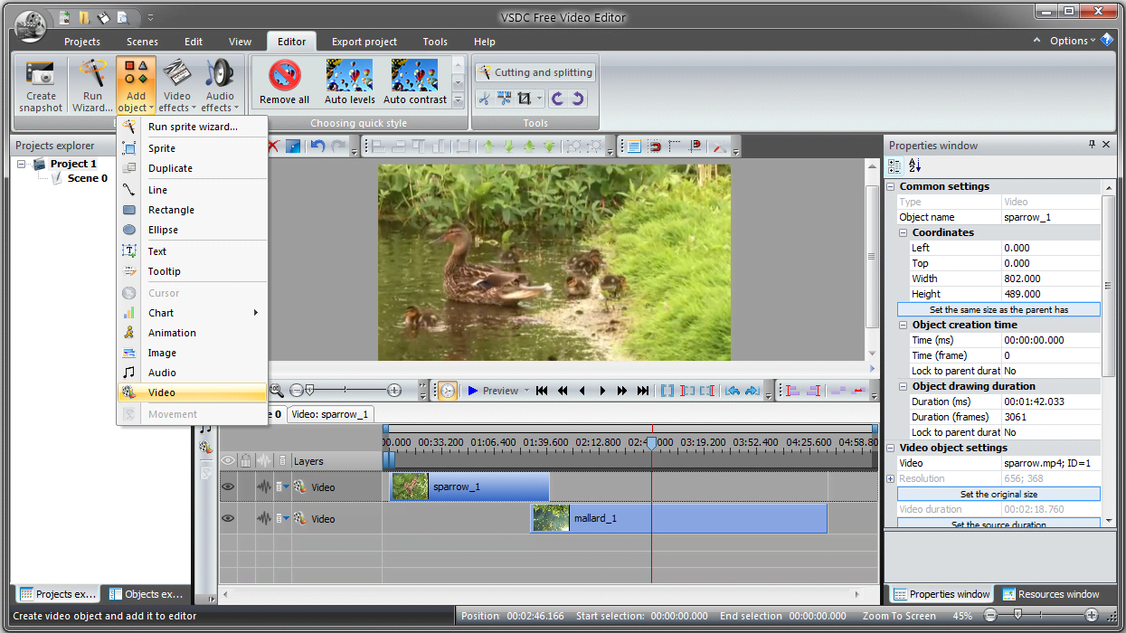Expand the Resolution property
The height and width of the screenshot is (633, 1126).
click(x=891, y=478)
